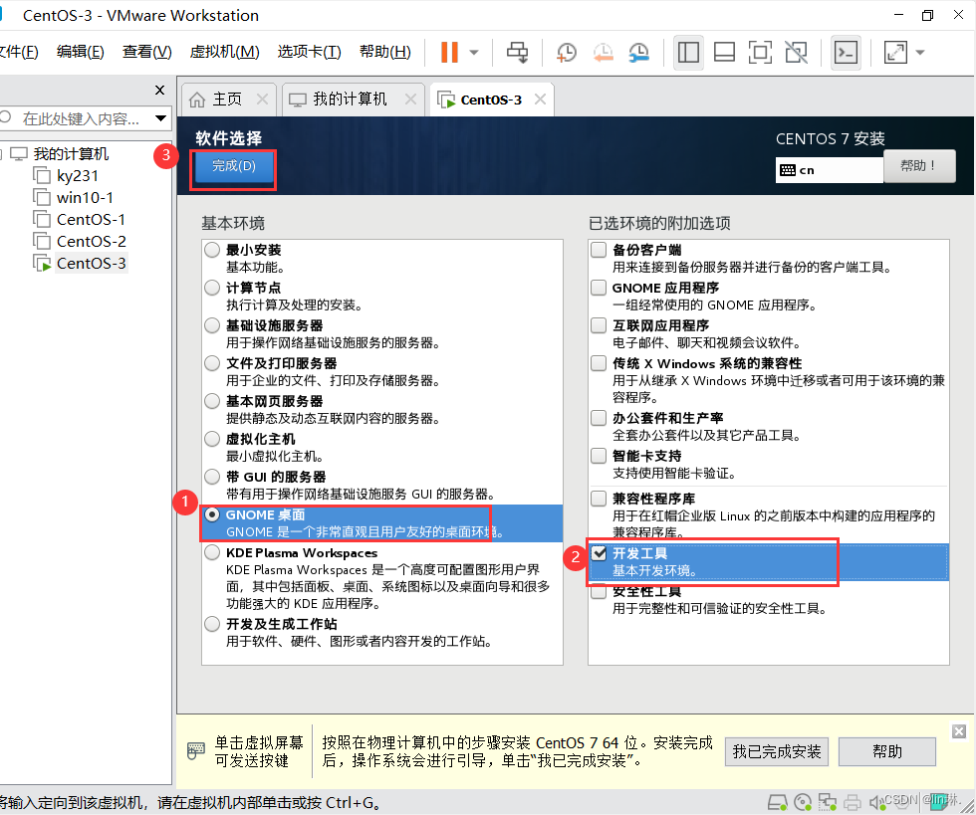Open the snapshot manager icon

(x=639, y=53)
